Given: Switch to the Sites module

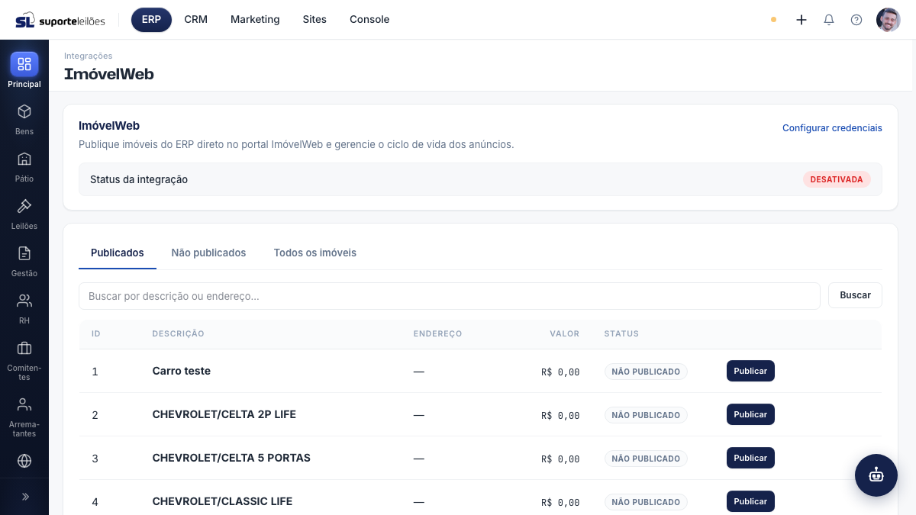Looking at the screenshot, I should [x=314, y=20].
